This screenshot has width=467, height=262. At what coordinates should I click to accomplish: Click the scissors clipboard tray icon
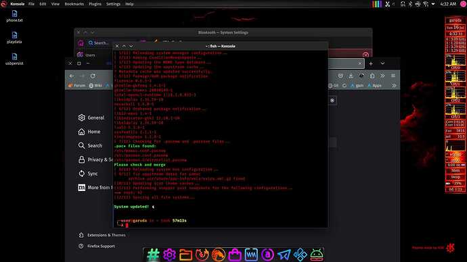(x=388, y=4)
